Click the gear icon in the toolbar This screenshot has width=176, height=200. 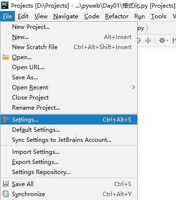click(162, 40)
